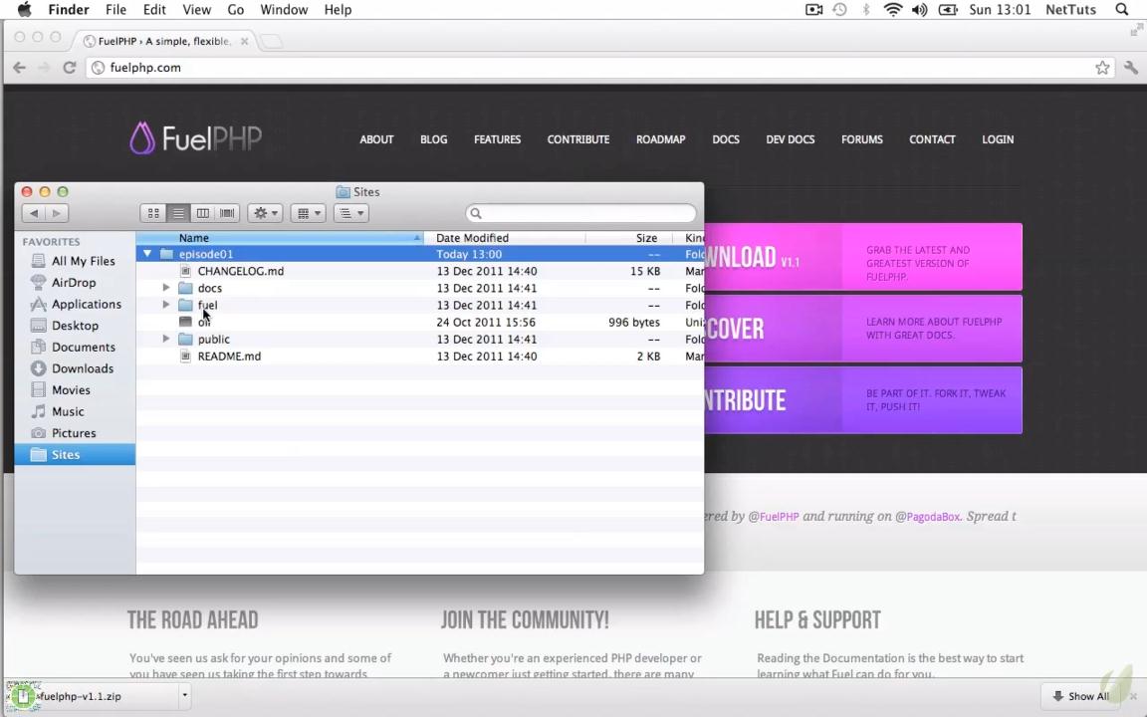Click Finder back navigation arrow
This screenshot has height=717, width=1147.
click(x=34, y=213)
